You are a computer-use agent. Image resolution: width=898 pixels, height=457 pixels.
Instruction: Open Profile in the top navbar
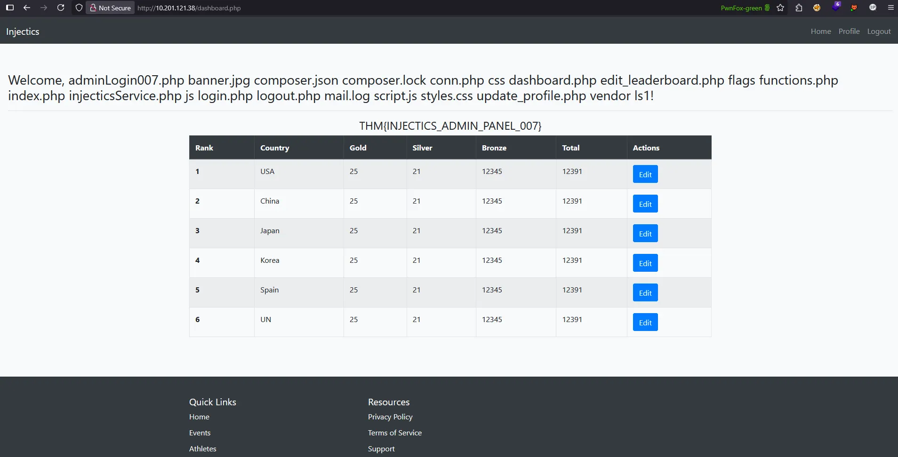[x=849, y=31]
